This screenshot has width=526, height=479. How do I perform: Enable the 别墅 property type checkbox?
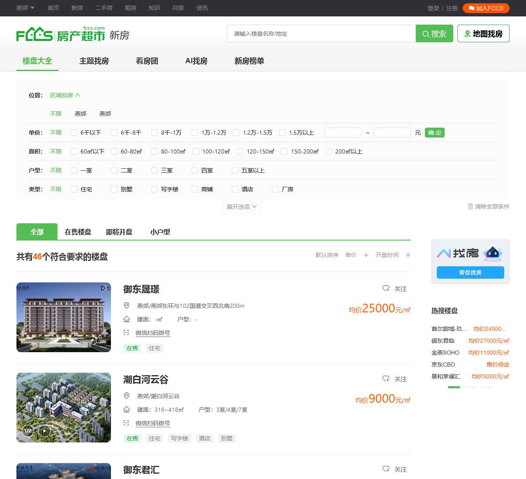114,189
